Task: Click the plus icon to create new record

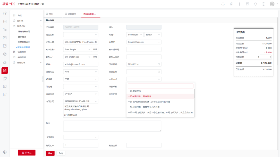Action: [239, 4]
